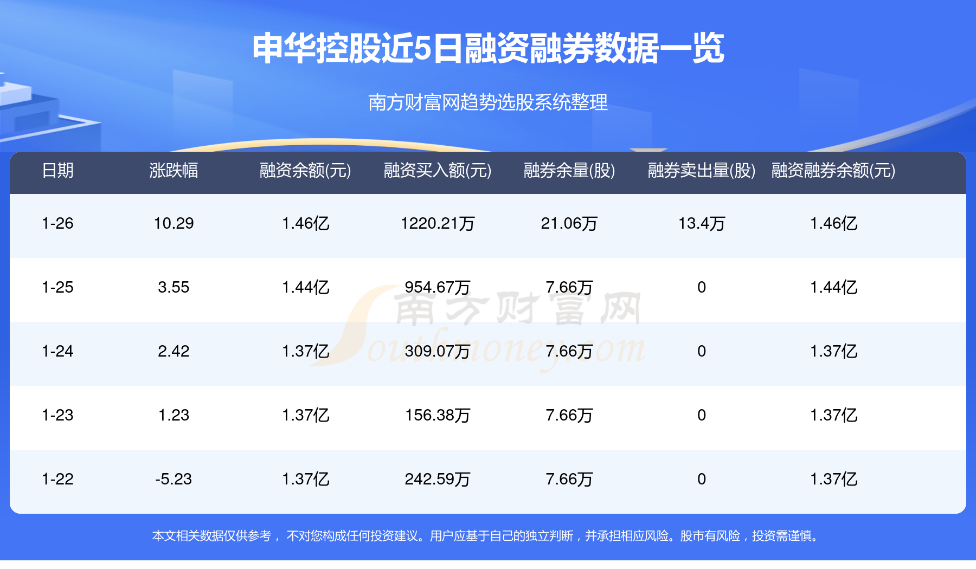Click the 1220.21万 buy amount cell

coord(438,223)
